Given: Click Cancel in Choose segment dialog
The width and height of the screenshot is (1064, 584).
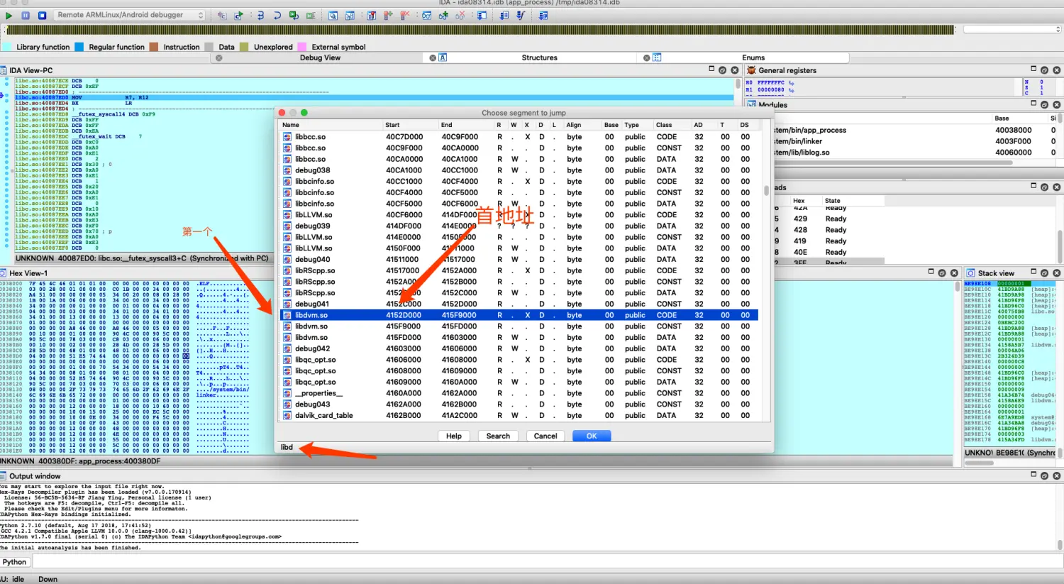Looking at the screenshot, I should (545, 436).
